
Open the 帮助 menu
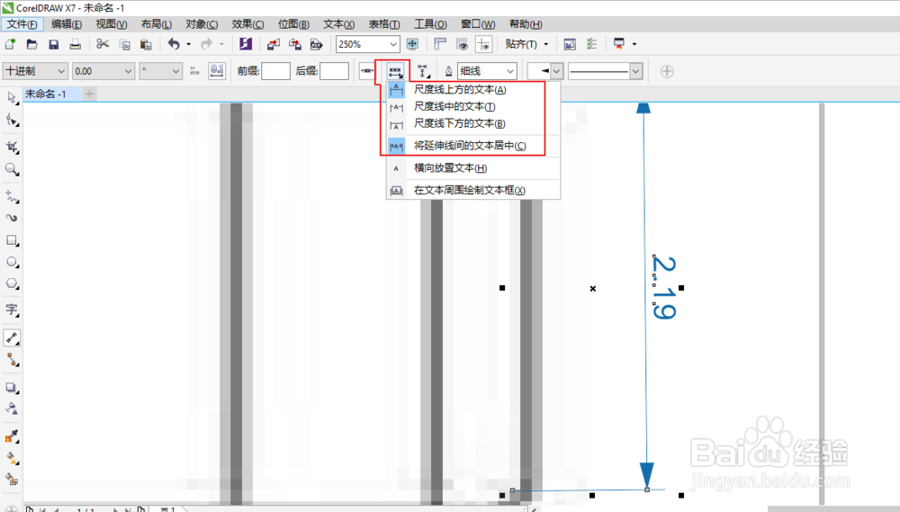pos(526,24)
